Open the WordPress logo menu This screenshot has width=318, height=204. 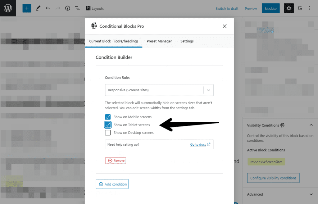pyautogui.click(x=8, y=8)
